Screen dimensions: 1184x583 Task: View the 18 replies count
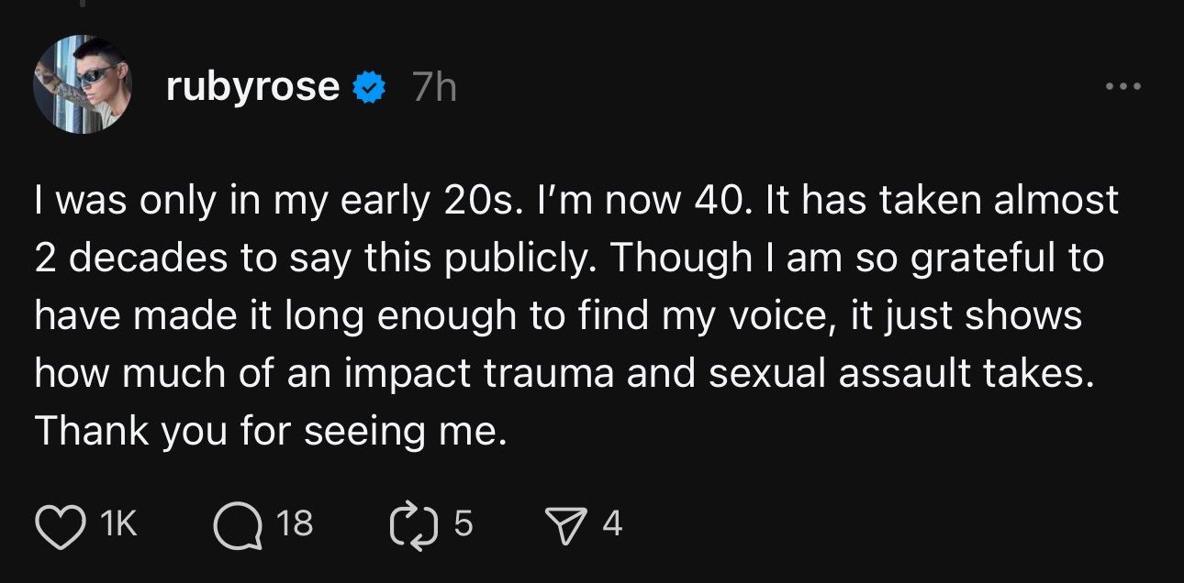pos(294,524)
